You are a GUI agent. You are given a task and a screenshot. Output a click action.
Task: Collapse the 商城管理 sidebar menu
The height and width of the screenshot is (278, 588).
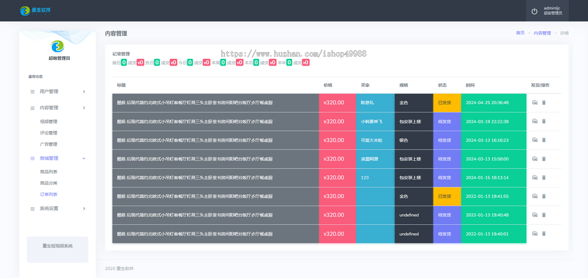click(57, 158)
